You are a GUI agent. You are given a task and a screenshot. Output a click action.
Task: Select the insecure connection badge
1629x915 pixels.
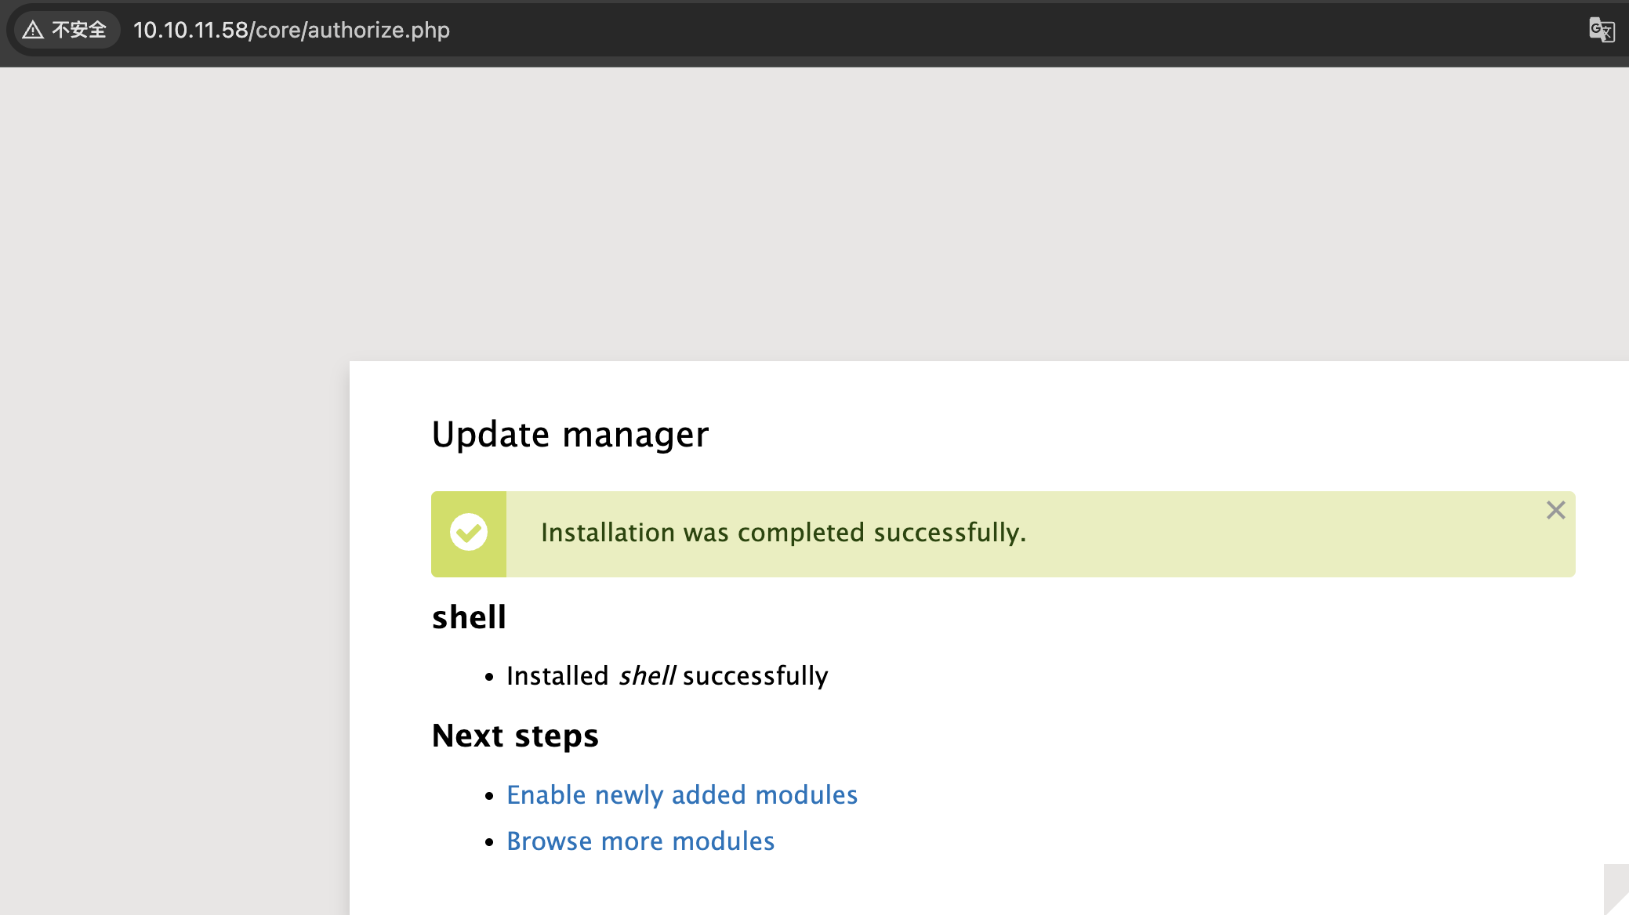(x=66, y=29)
